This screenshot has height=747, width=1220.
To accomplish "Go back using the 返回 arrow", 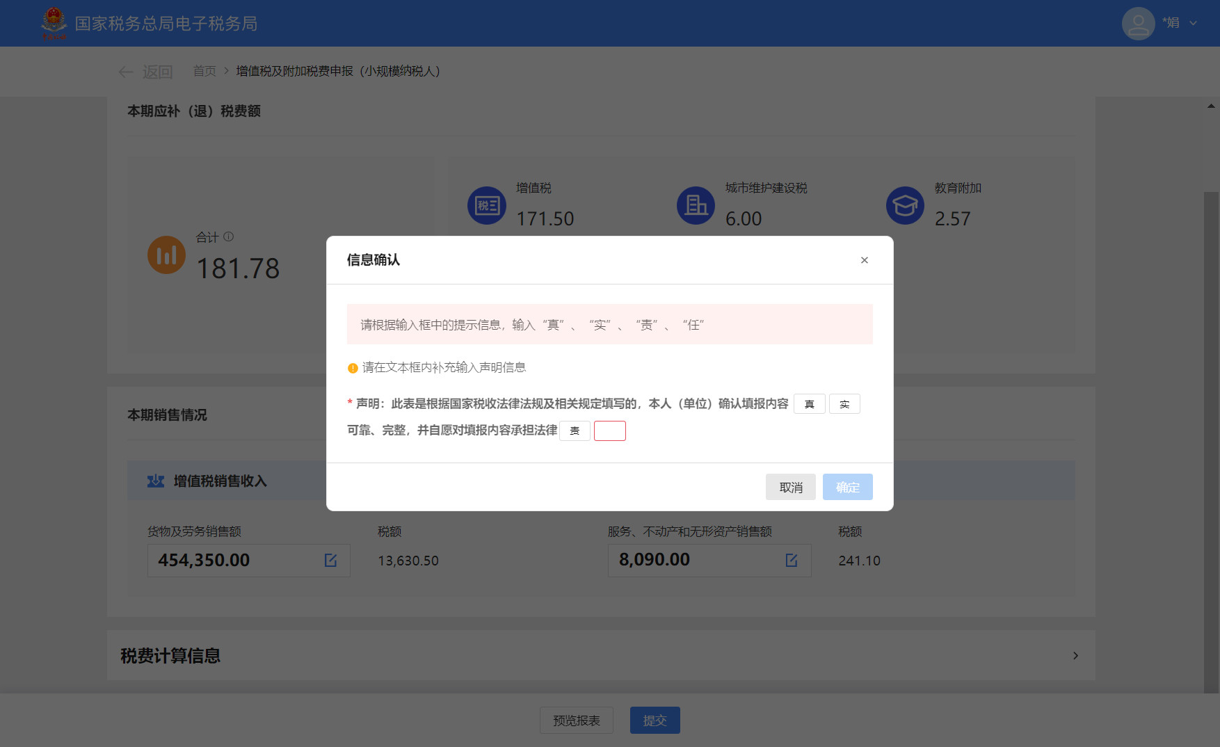I will click(126, 72).
